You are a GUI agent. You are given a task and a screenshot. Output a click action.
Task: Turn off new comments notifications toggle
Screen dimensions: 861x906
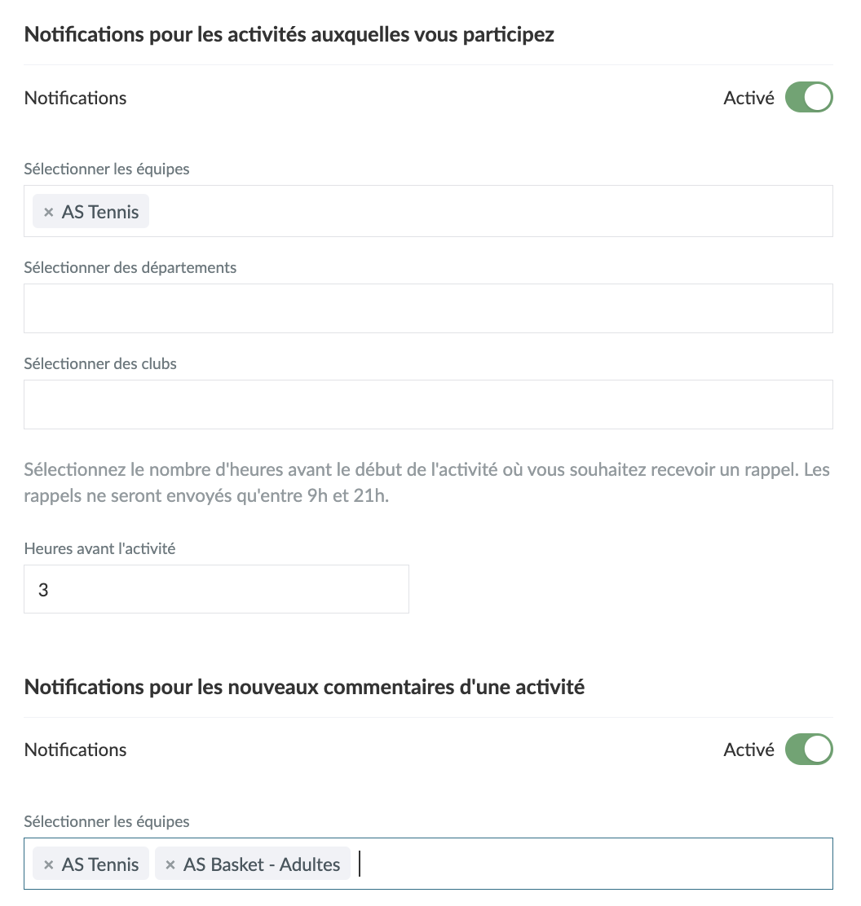(808, 750)
